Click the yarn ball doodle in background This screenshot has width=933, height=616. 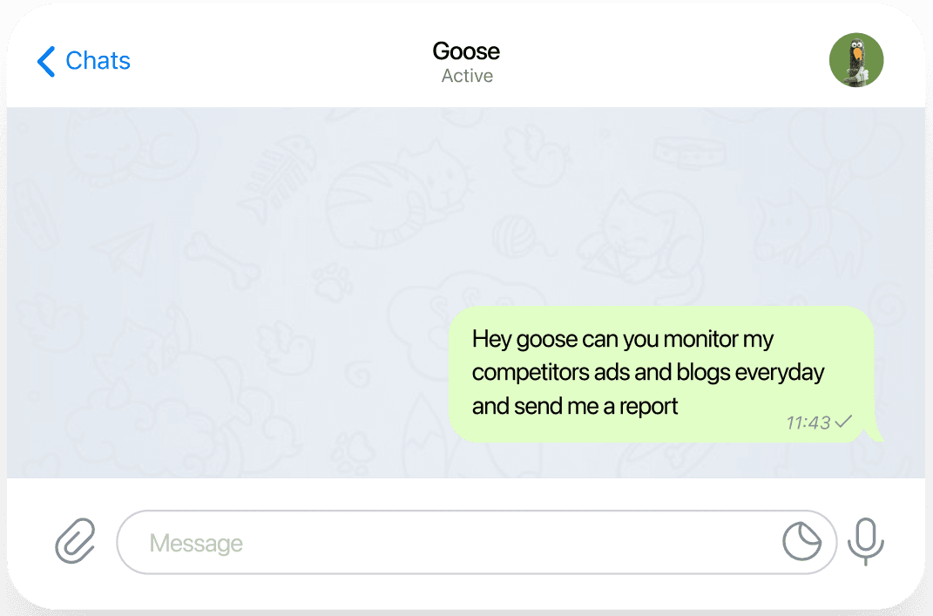(514, 234)
